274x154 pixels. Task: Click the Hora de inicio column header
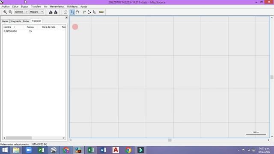[49, 27]
